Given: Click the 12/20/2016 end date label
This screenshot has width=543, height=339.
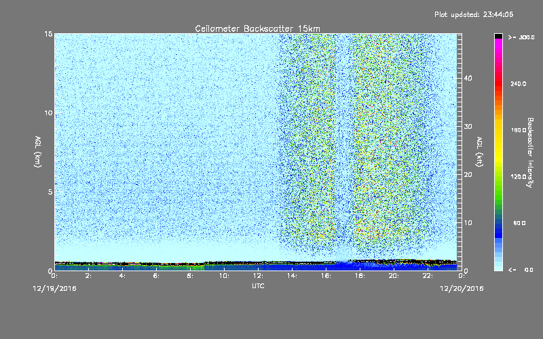Looking at the screenshot, I should point(462,288).
